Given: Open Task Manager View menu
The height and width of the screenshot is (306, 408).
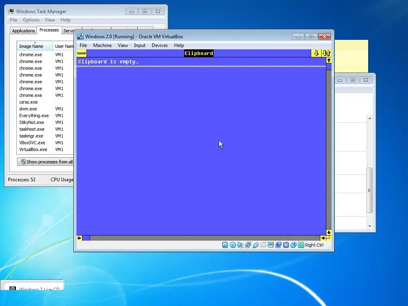Looking at the screenshot, I should tap(50, 20).
